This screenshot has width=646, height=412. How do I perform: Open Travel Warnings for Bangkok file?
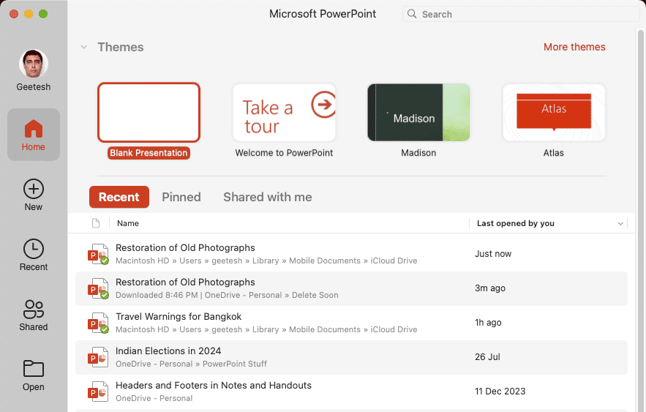(351, 323)
